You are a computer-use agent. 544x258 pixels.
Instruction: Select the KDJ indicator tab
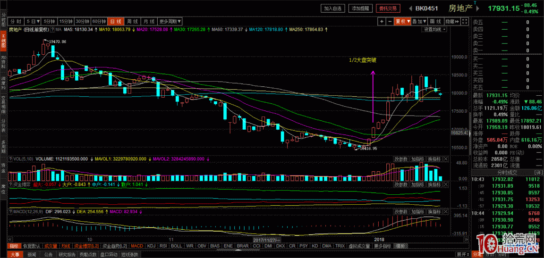(x=151, y=246)
